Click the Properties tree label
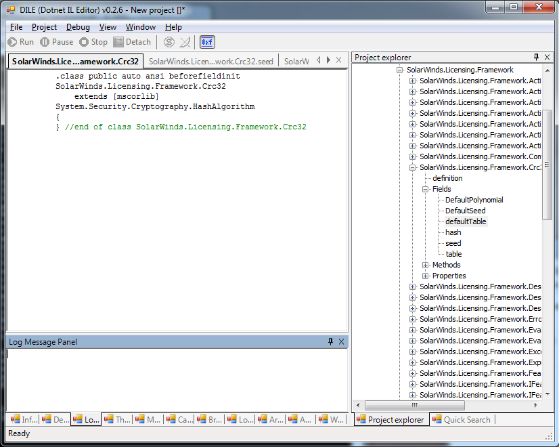559x447 pixels. 449,276
